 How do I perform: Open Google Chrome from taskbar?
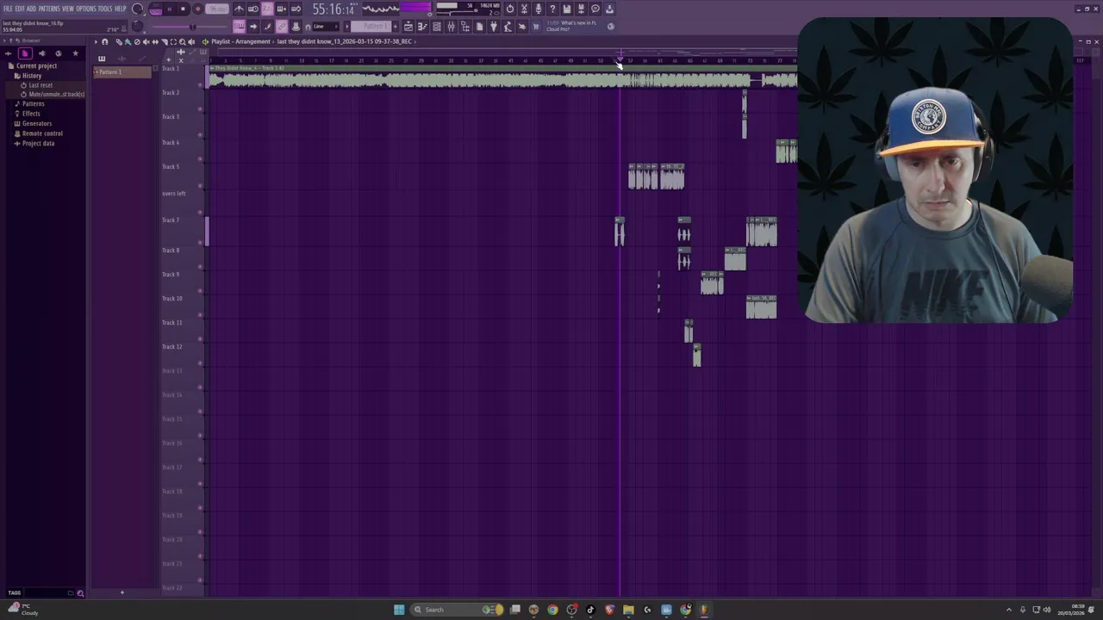(552, 610)
